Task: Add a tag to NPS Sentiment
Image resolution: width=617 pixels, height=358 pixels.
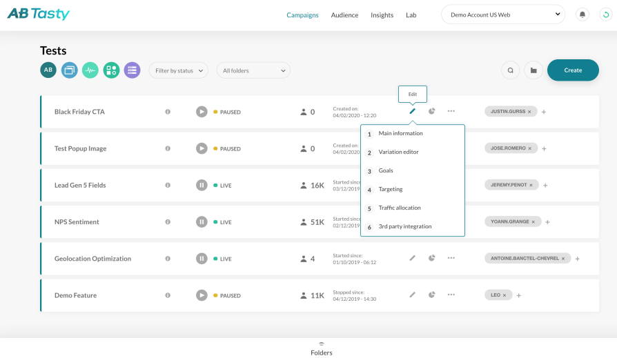Action: tap(547, 222)
